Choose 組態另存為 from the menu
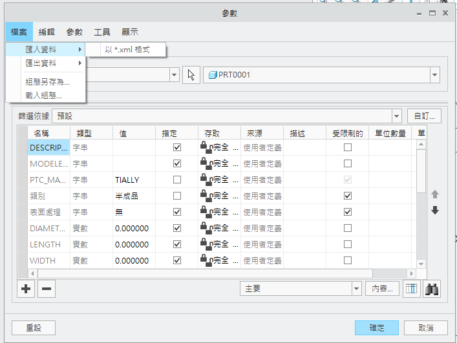The width and height of the screenshot is (457, 343). click(47, 82)
